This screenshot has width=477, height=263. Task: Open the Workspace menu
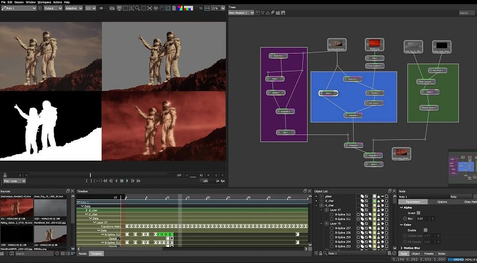44,2
